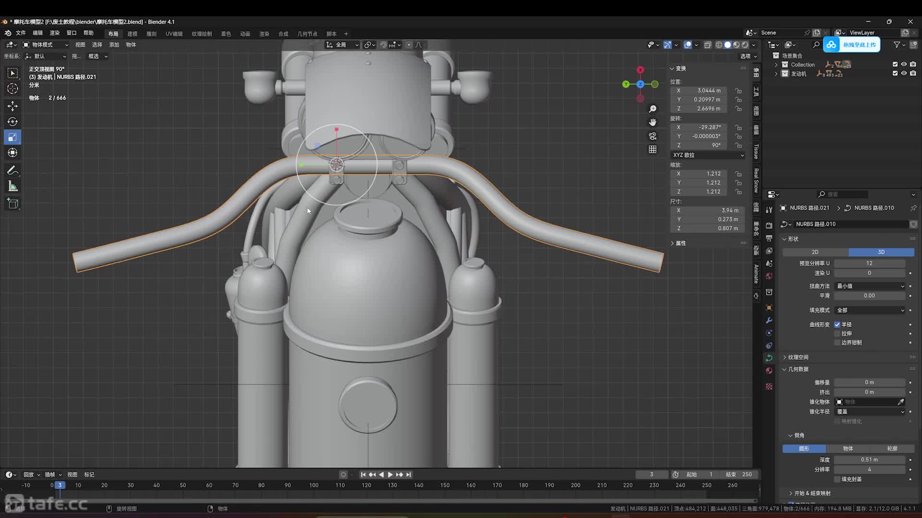Adjust the bevel 深度 value field
Screen dimensions: 922x518
870,460
